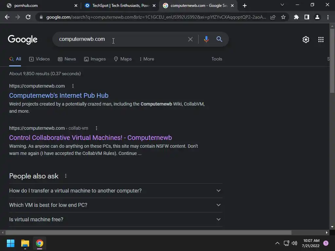Filter results by News
This screenshot has width=335, height=251.
pyautogui.click(x=67, y=59)
